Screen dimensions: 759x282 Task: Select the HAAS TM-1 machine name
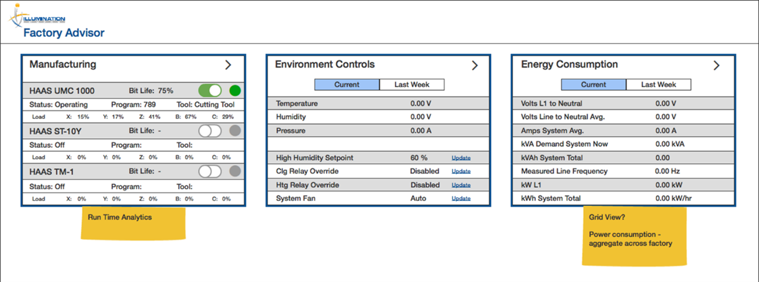point(52,172)
